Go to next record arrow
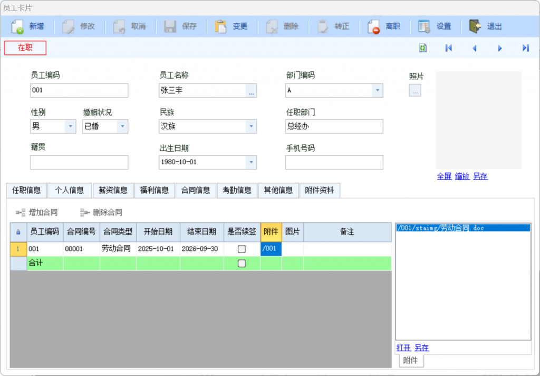The height and width of the screenshot is (376, 540). (x=500, y=48)
